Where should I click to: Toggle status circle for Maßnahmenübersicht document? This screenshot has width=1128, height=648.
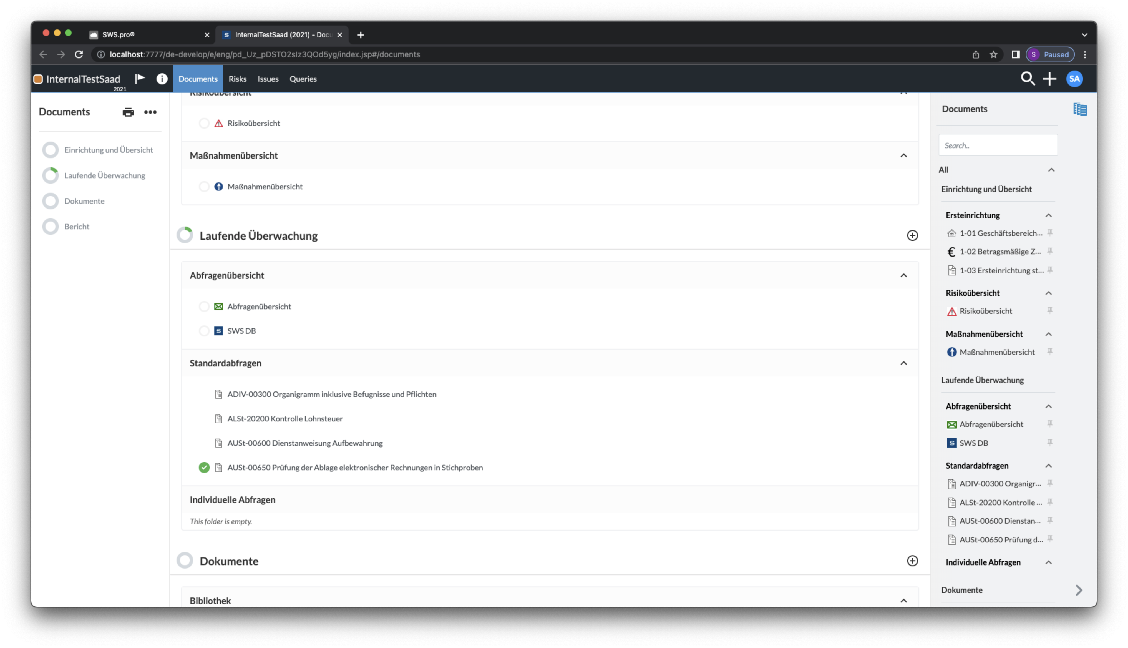tap(204, 187)
